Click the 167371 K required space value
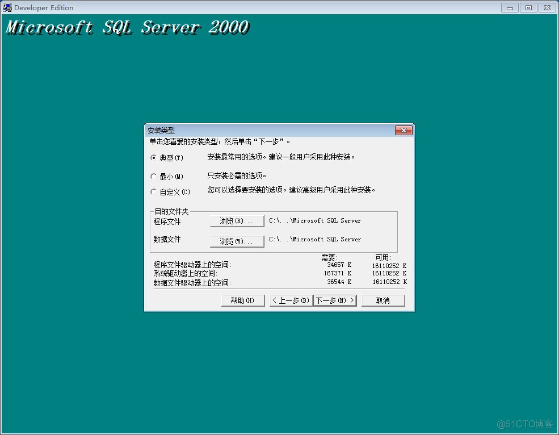 [338, 273]
